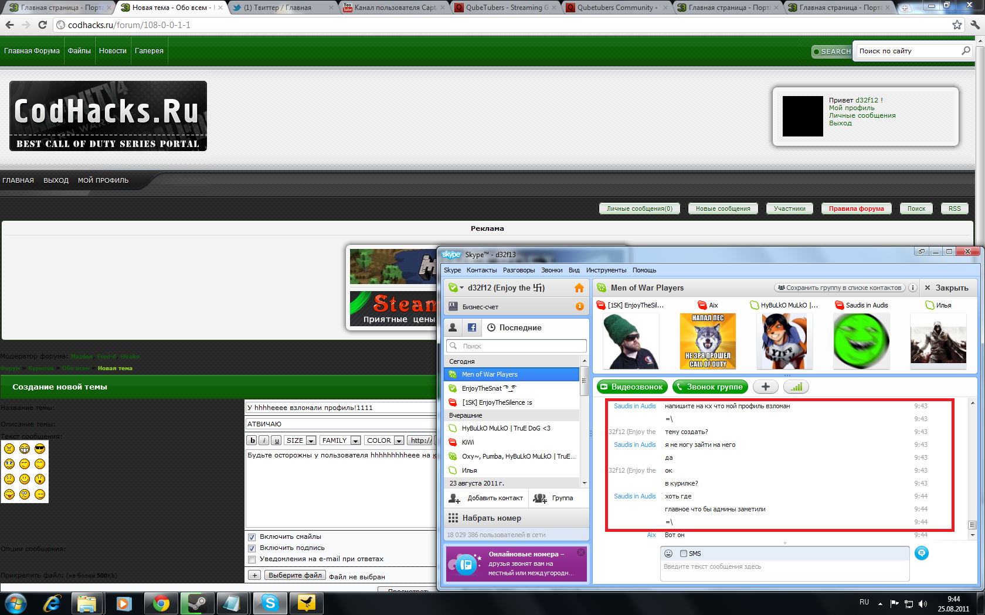Click the Skype add participant plus button
This screenshot has width=985, height=615.
[765, 387]
